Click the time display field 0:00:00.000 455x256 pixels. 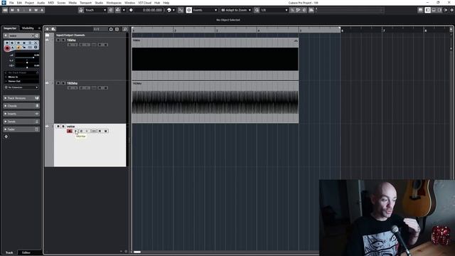click(x=152, y=10)
